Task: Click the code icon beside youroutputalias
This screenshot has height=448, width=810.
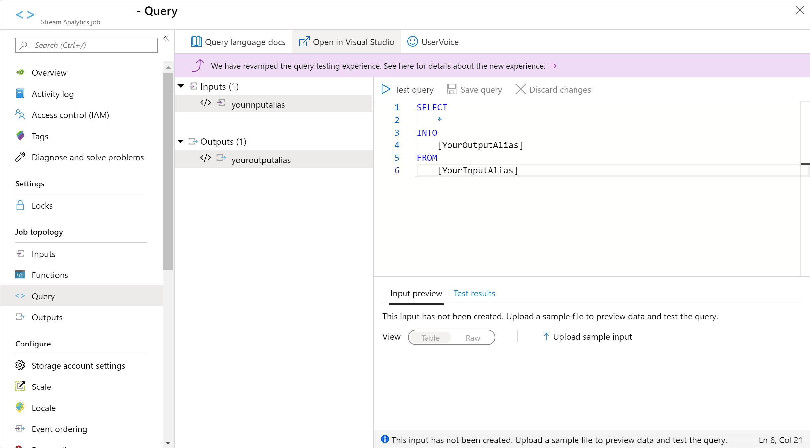Action: (205, 158)
